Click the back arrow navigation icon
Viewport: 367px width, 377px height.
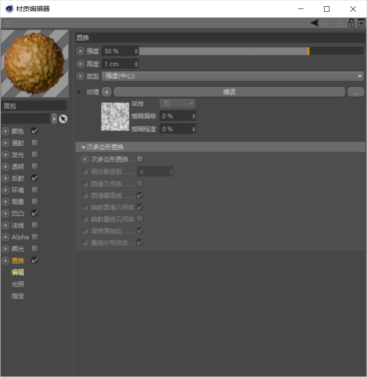(x=315, y=22)
